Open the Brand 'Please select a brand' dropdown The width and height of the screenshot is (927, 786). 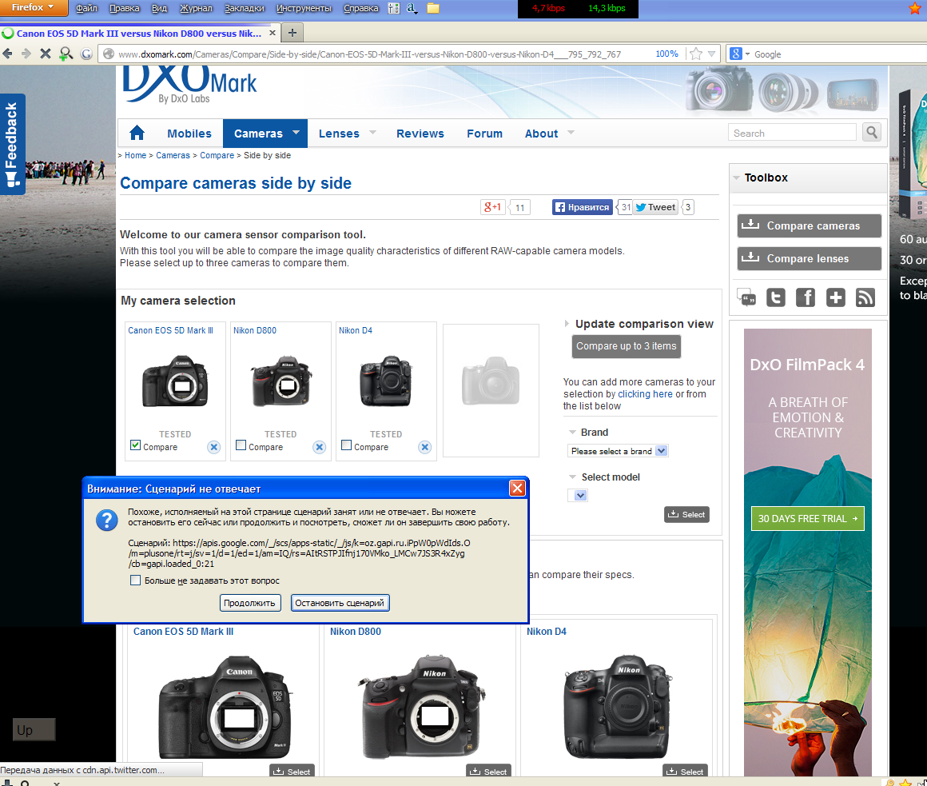pos(618,451)
